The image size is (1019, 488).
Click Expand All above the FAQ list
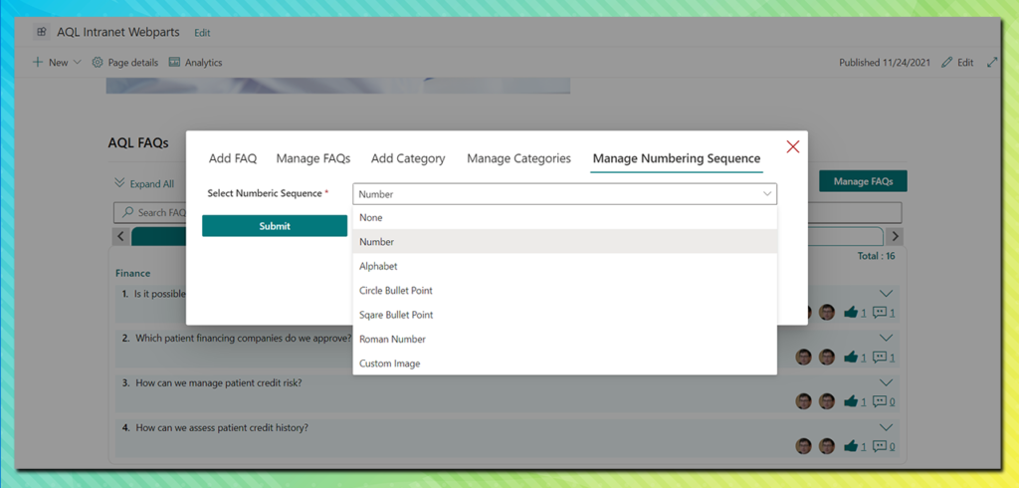(x=144, y=183)
